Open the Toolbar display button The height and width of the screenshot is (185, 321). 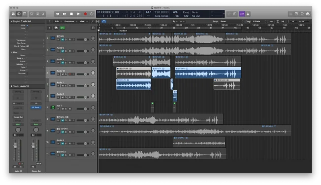tap(25, 14)
